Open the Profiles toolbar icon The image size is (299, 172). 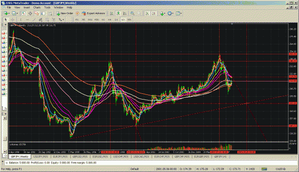tap(14, 13)
